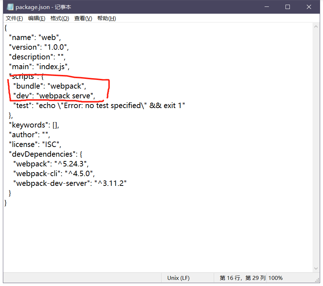Open the 文件(F) menu
The width and height of the screenshot is (323, 286).
point(14,18)
